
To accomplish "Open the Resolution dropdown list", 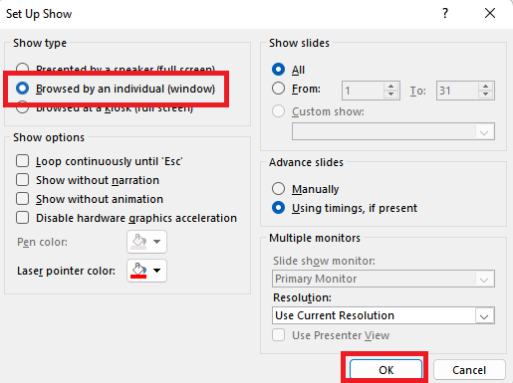I will [384, 315].
